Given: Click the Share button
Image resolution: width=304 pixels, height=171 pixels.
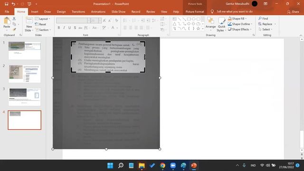Looking at the screenshot, I should pos(293,12).
